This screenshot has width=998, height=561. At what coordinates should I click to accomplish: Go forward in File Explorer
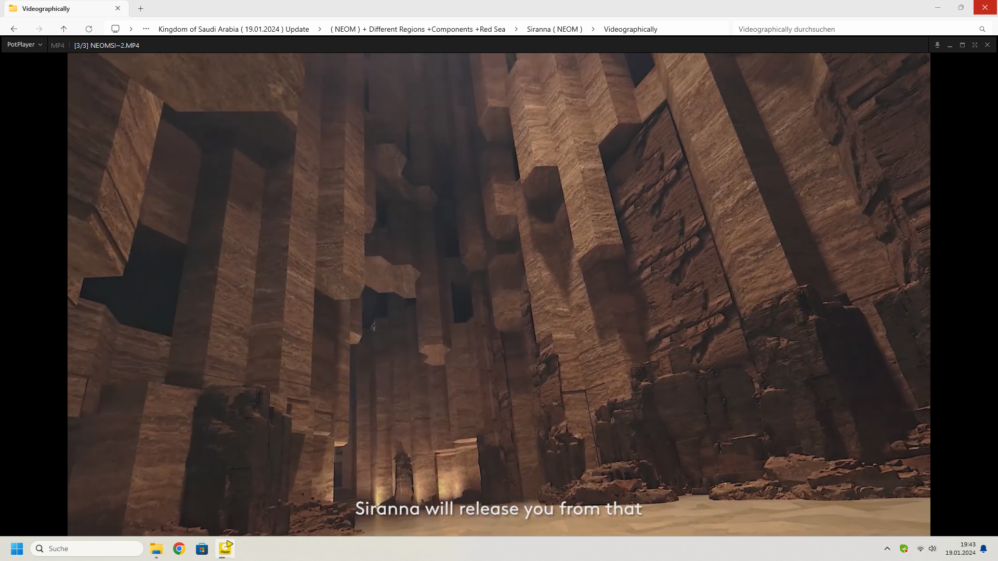click(x=39, y=29)
